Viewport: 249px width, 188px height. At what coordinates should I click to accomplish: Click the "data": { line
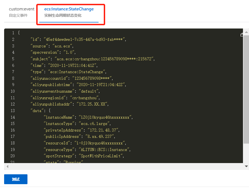[x=41, y=111]
